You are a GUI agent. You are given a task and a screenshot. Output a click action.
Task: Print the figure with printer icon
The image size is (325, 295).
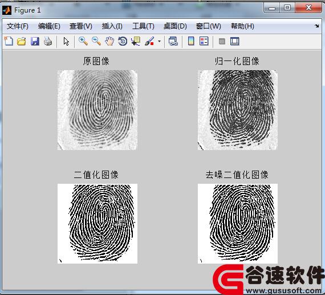(48, 41)
